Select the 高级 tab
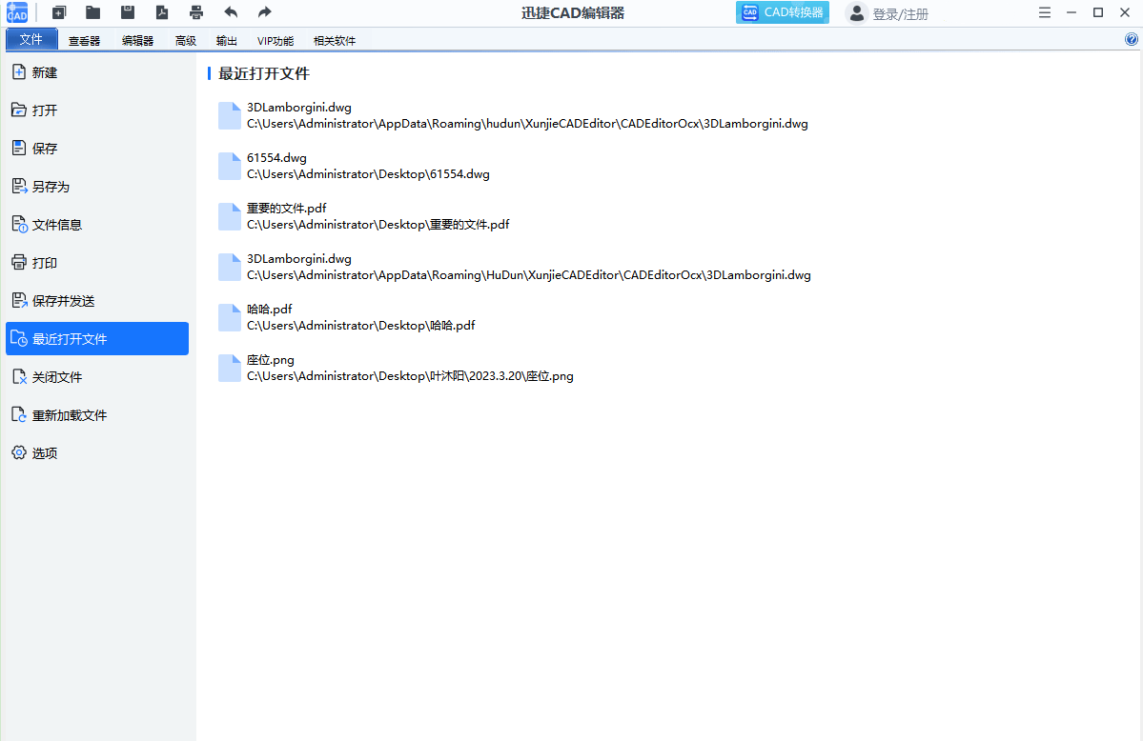 point(186,41)
